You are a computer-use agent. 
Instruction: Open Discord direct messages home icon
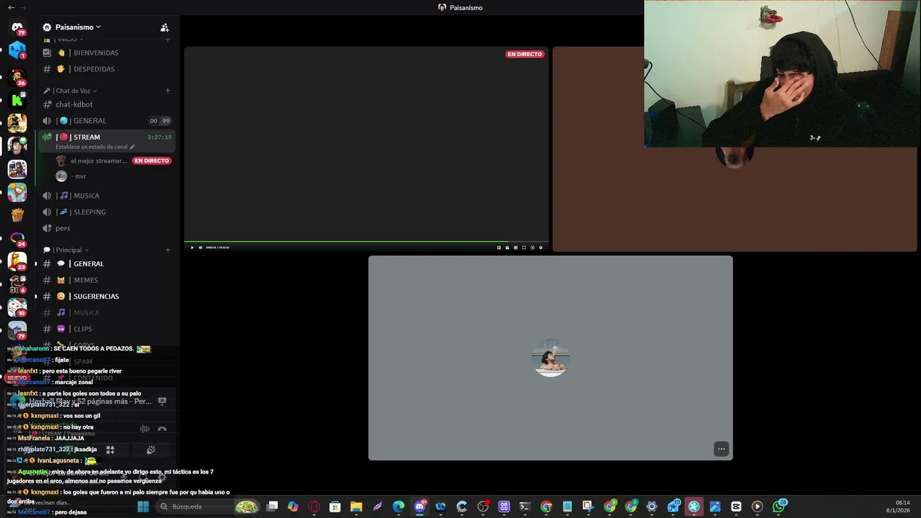tap(17, 27)
